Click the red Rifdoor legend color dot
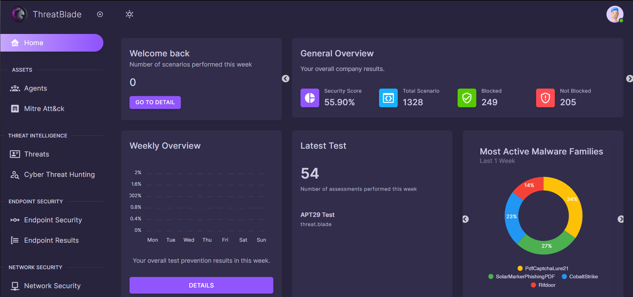Image resolution: width=633 pixels, height=297 pixels. pyautogui.click(x=533, y=285)
